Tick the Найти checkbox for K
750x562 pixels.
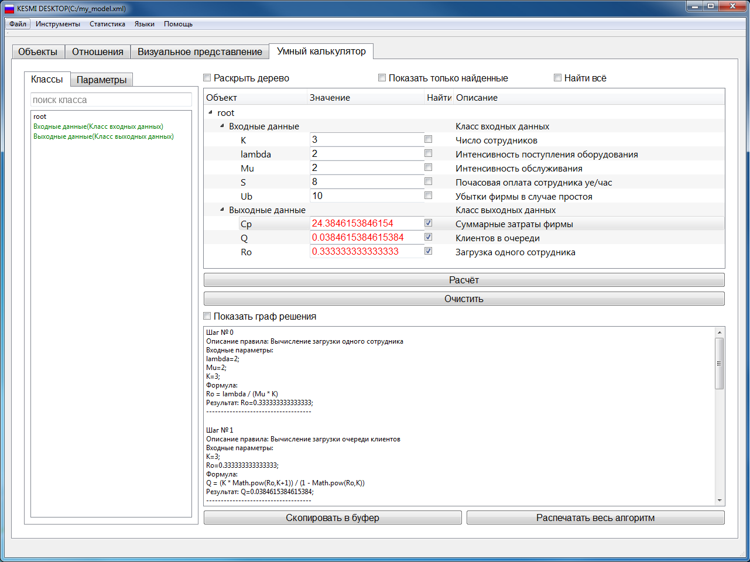pos(429,139)
